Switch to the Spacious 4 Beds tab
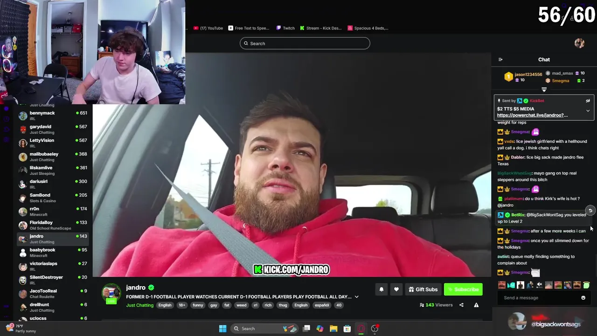 click(368, 28)
